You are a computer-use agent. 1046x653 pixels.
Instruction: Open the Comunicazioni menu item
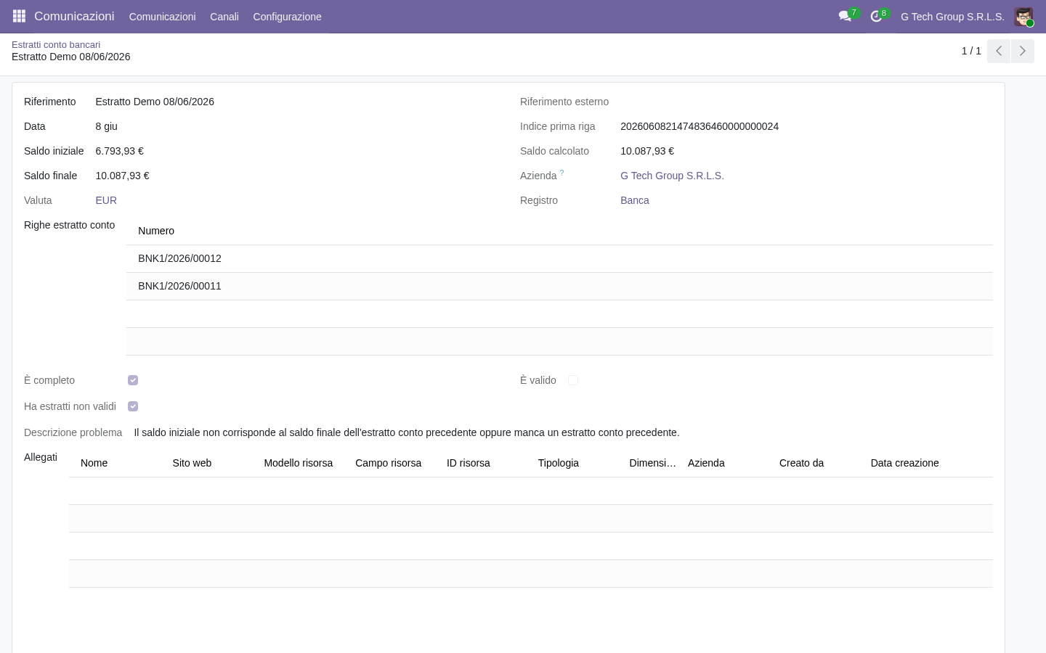click(162, 17)
